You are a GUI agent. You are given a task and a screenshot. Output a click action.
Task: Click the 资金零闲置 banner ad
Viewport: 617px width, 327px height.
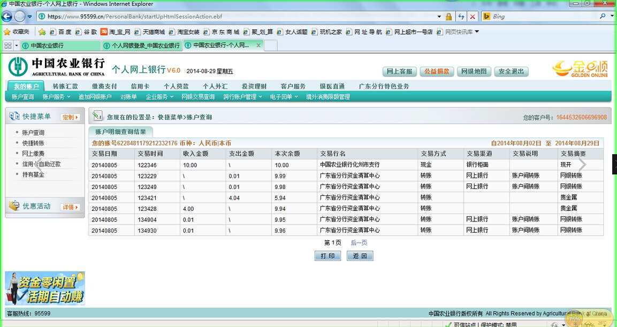pyautogui.click(x=45, y=288)
